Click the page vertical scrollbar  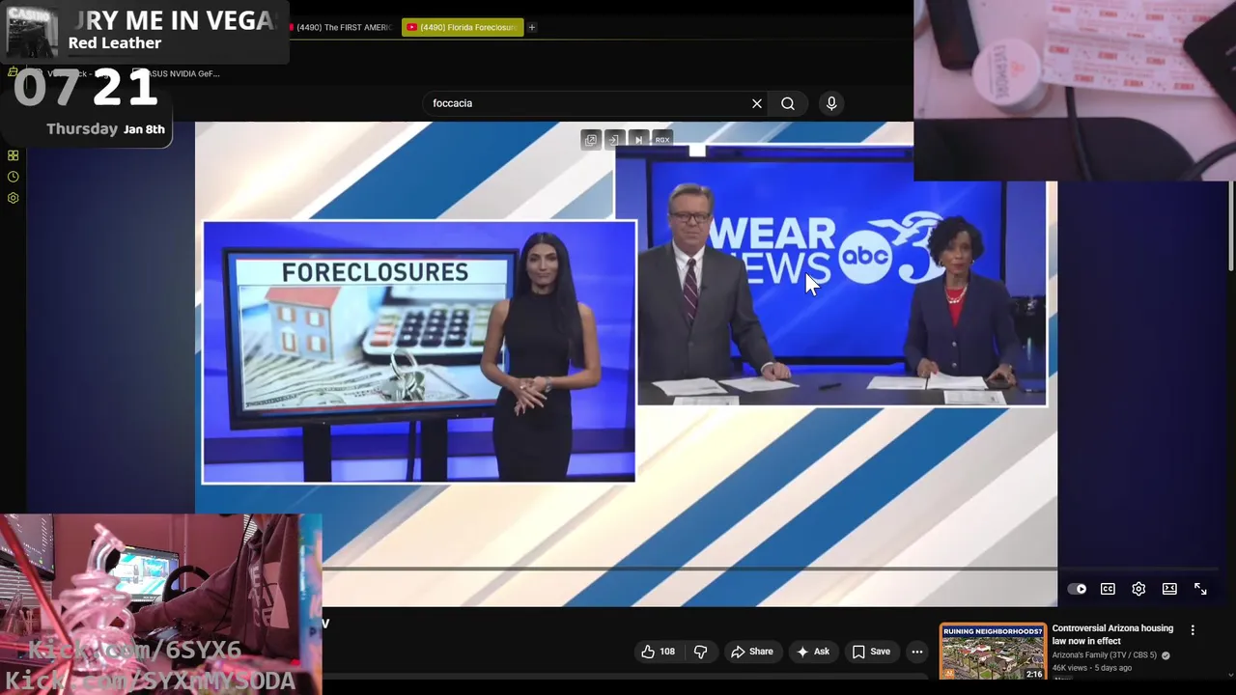(x=1231, y=227)
